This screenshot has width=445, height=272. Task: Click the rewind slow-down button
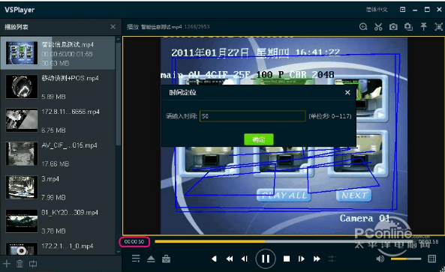[x=230, y=259]
